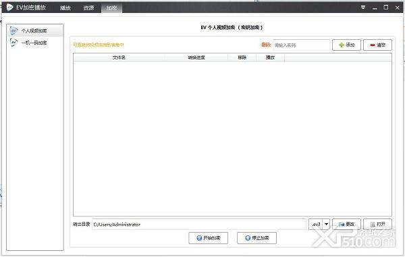Focus the password input field
The width and height of the screenshot is (405, 257).
pyautogui.click(x=301, y=45)
